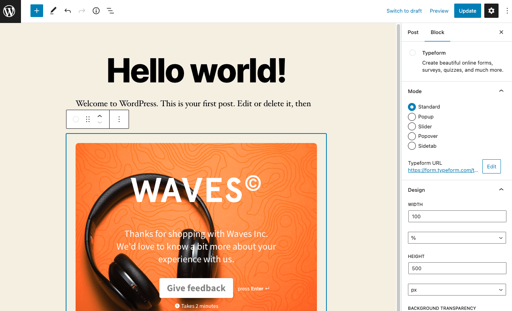This screenshot has height=311, width=512.
Task: Open the List View outline
Action: 110,11
